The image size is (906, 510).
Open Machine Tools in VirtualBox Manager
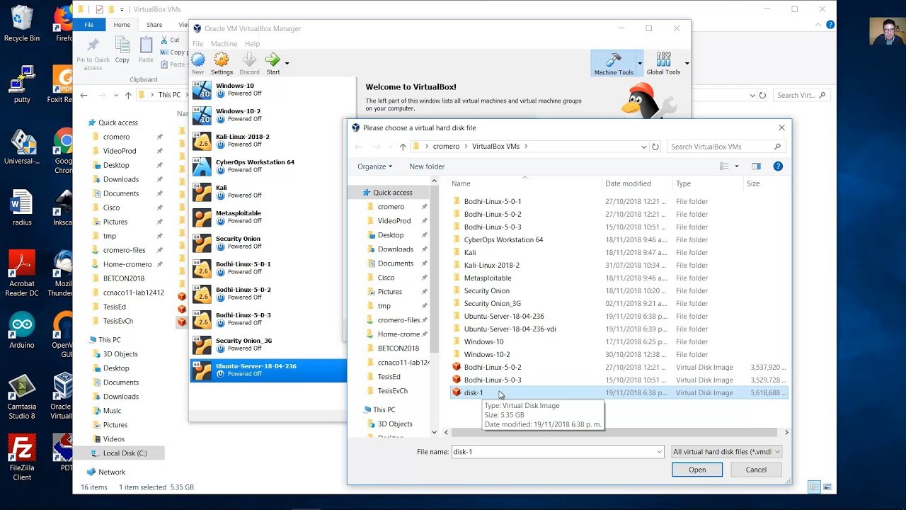pos(614,63)
